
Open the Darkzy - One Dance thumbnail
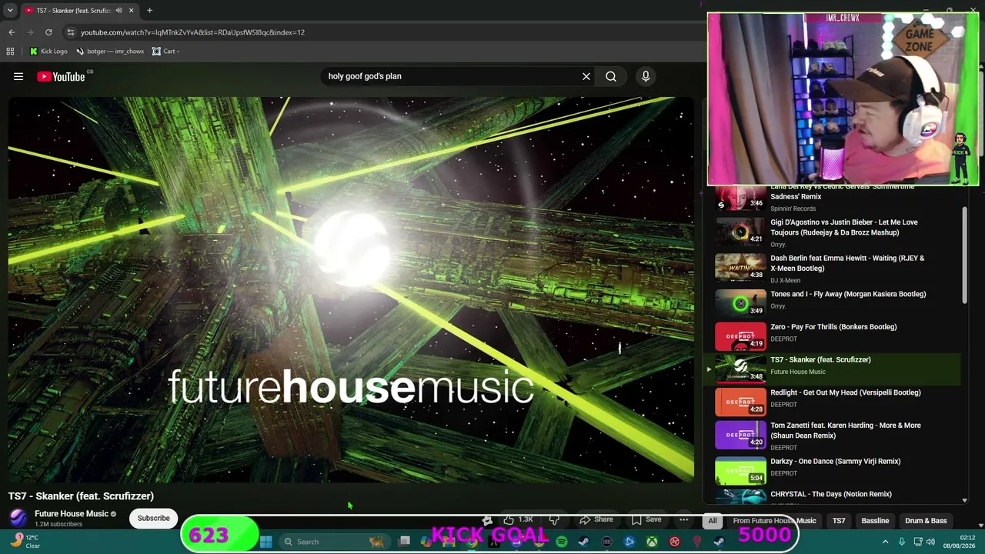pos(740,469)
